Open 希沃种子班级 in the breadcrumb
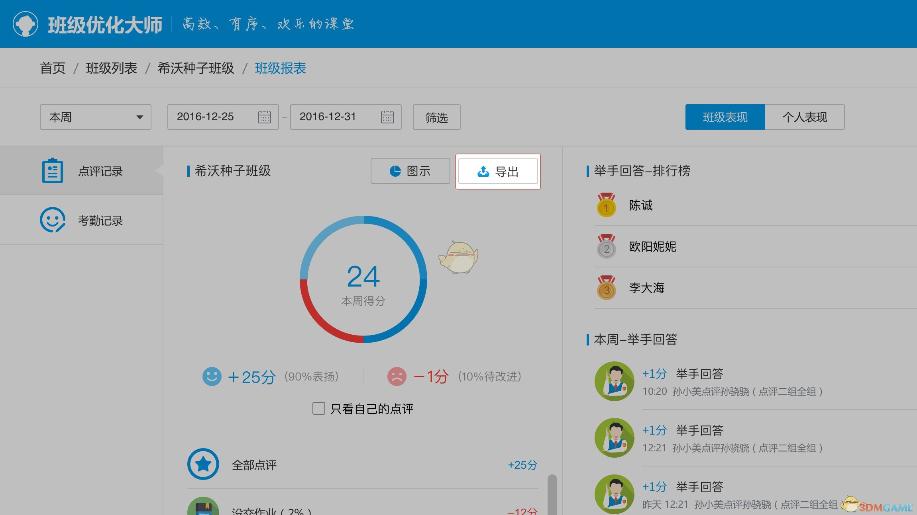This screenshot has width=917, height=515. (x=196, y=68)
